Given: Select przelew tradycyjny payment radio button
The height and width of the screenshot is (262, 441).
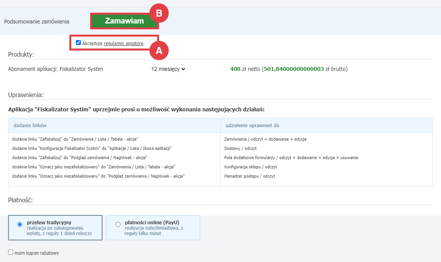Looking at the screenshot, I should click(20, 225).
